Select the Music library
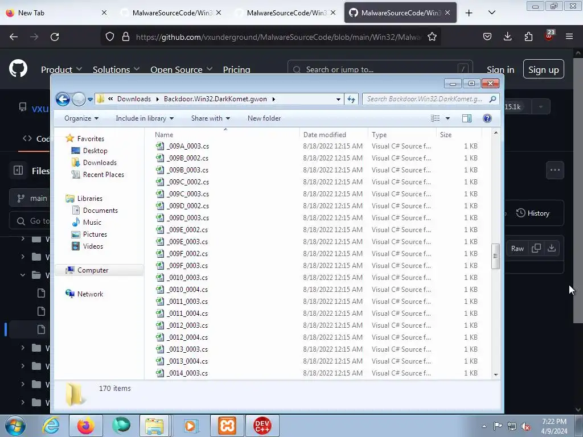This screenshot has height=437, width=583. tap(92, 222)
